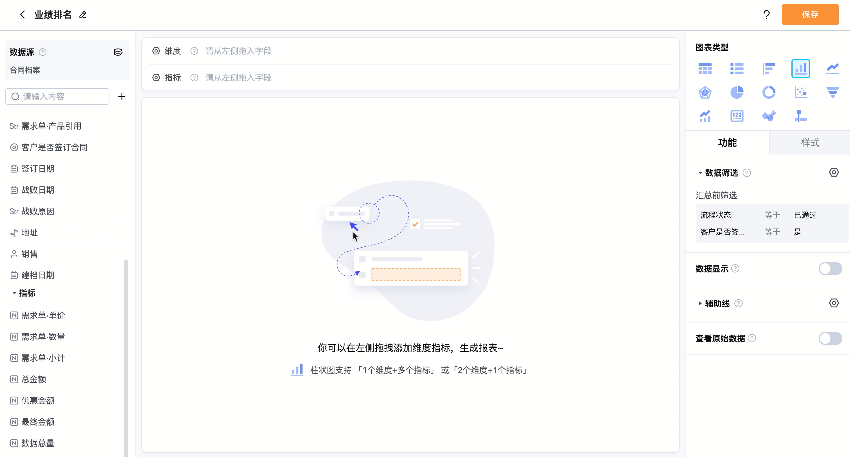This screenshot has width=850, height=458.
Task: Select the table chart type icon
Action: (705, 69)
